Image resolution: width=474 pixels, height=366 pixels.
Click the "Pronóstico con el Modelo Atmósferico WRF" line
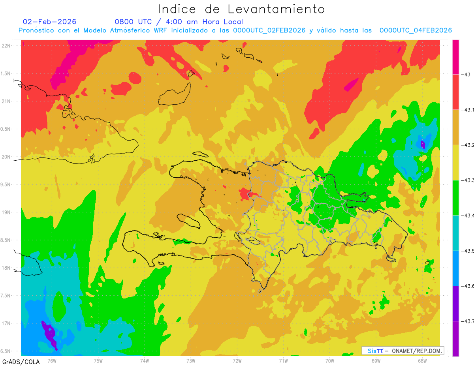(x=235, y=30)
